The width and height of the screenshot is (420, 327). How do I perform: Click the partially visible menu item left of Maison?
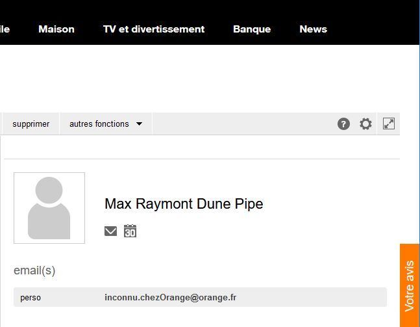tap(5, 29)
